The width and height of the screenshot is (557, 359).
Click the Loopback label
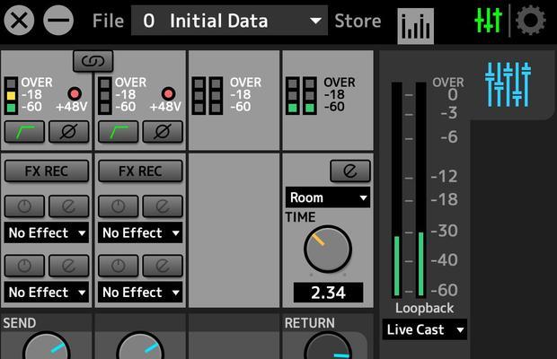(425, 308)
